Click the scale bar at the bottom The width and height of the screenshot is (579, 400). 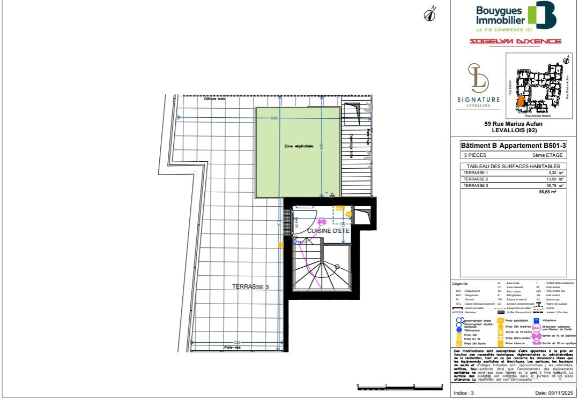(x=400, y=387)
